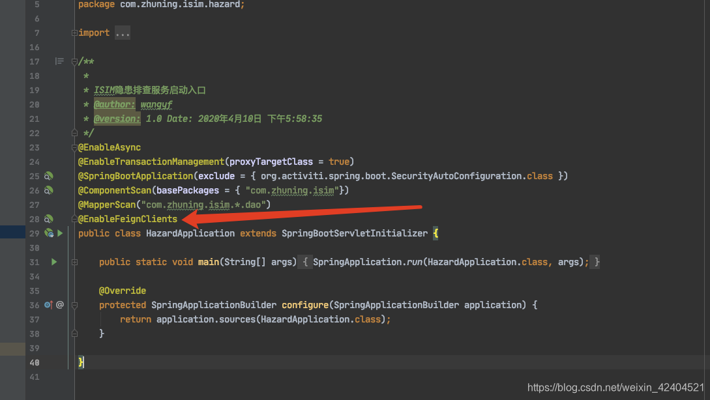Viewport: 710px width, 400px height.
Task: Click line number 40 in gutter
Action: click(x=35, y=362)
